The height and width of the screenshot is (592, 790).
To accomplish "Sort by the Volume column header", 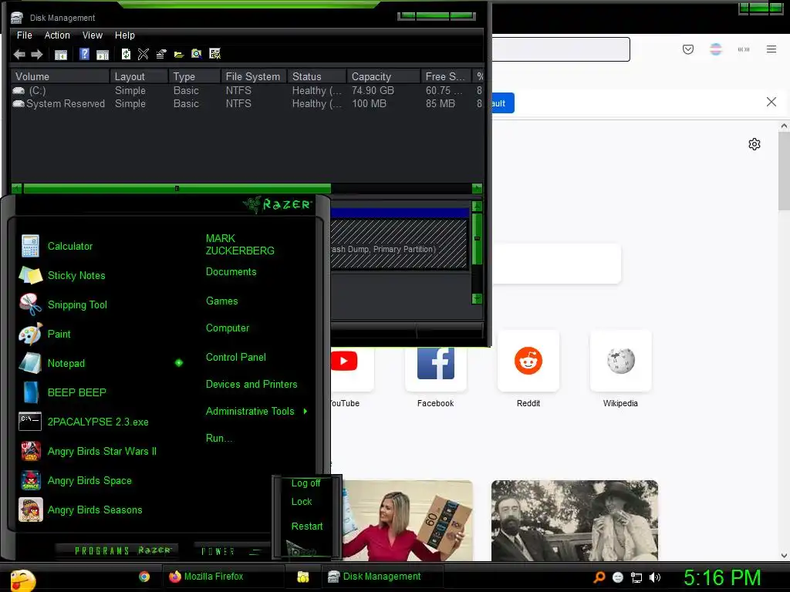I will point(60,76).
